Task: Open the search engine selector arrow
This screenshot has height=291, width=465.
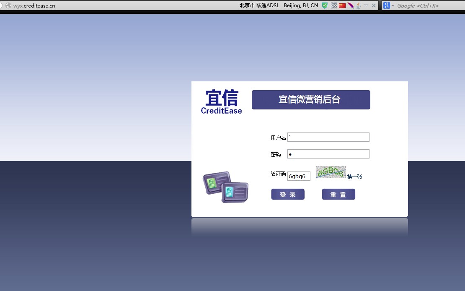Action: tap(393, 5)
